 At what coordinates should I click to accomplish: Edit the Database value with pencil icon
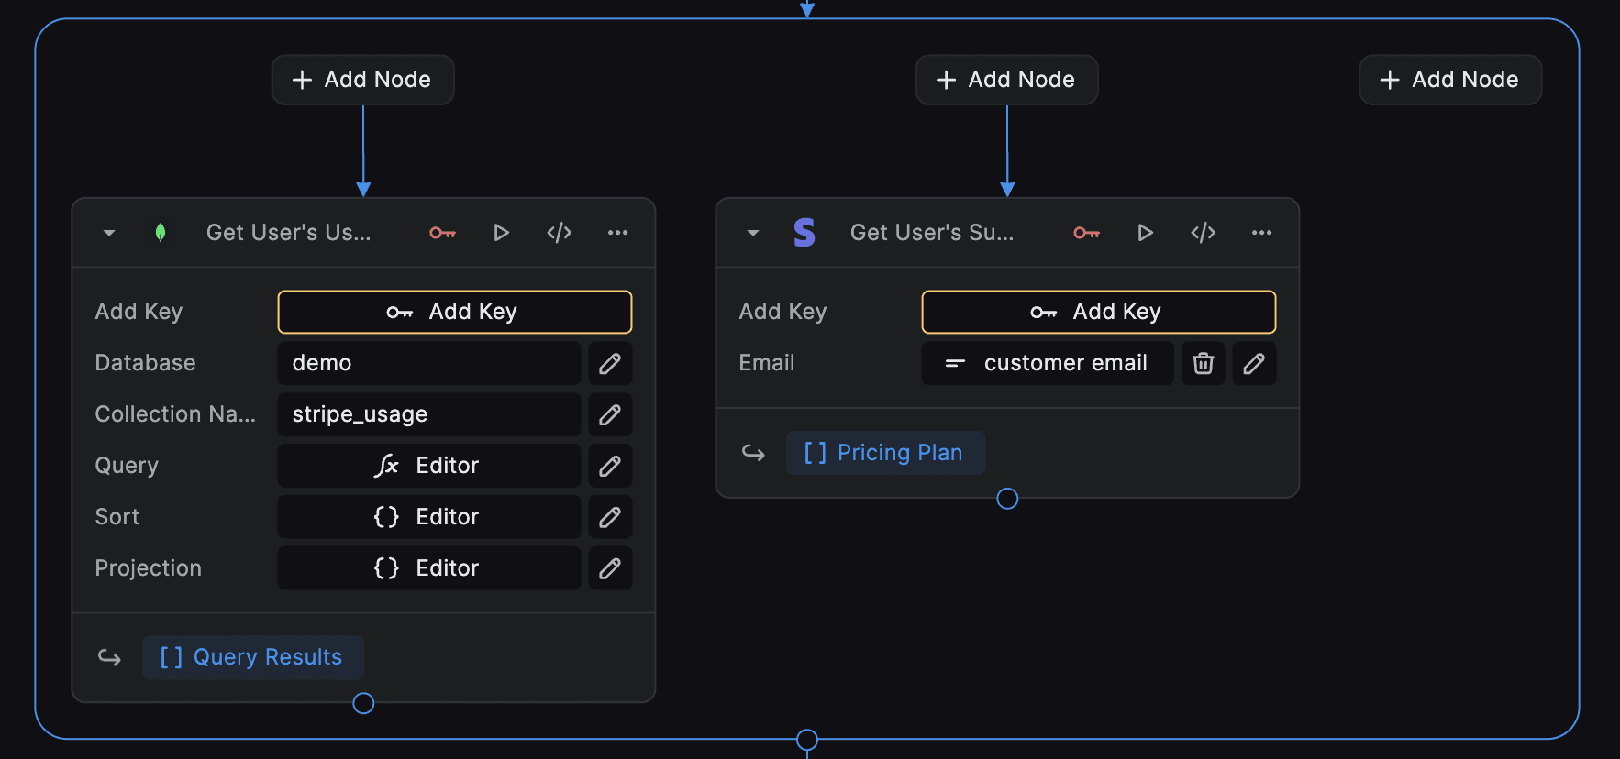click(610, 363)
